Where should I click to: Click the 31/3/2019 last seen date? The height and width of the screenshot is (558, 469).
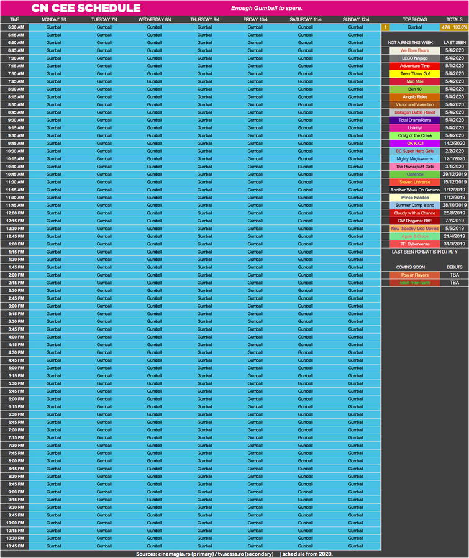pyautogui.click(x=455, y=244)
